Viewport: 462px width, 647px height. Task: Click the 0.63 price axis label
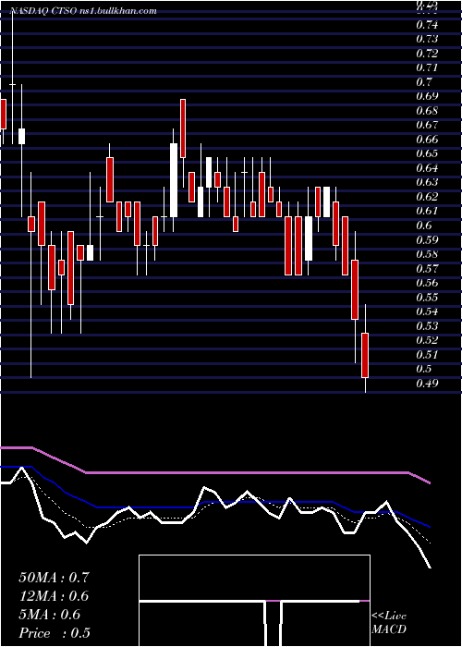[x=427, y=182]
